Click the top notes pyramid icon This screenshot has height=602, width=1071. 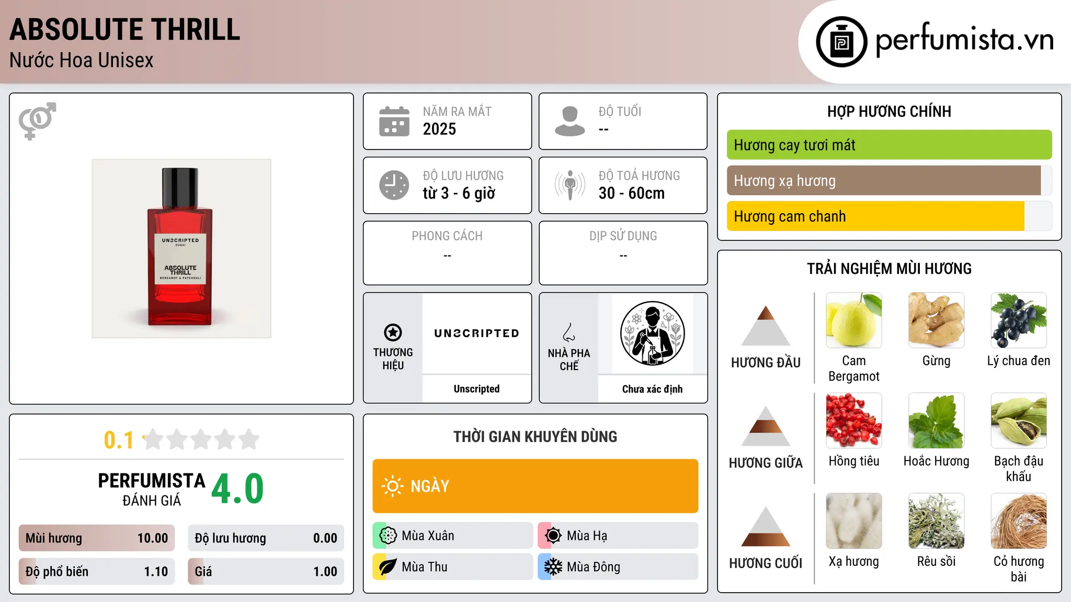[766, 326]
